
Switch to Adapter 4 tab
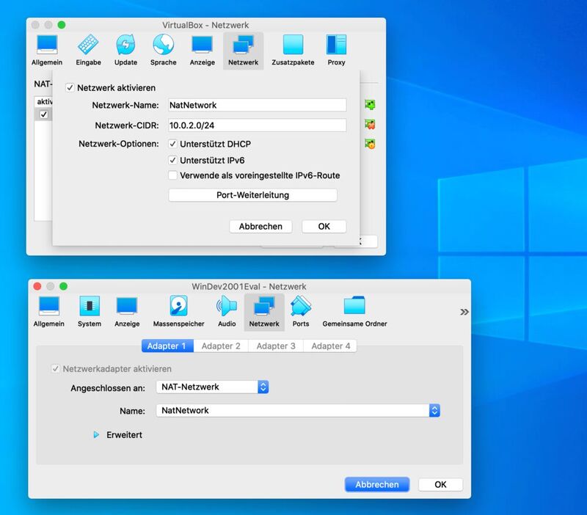[x=330, y=346]
